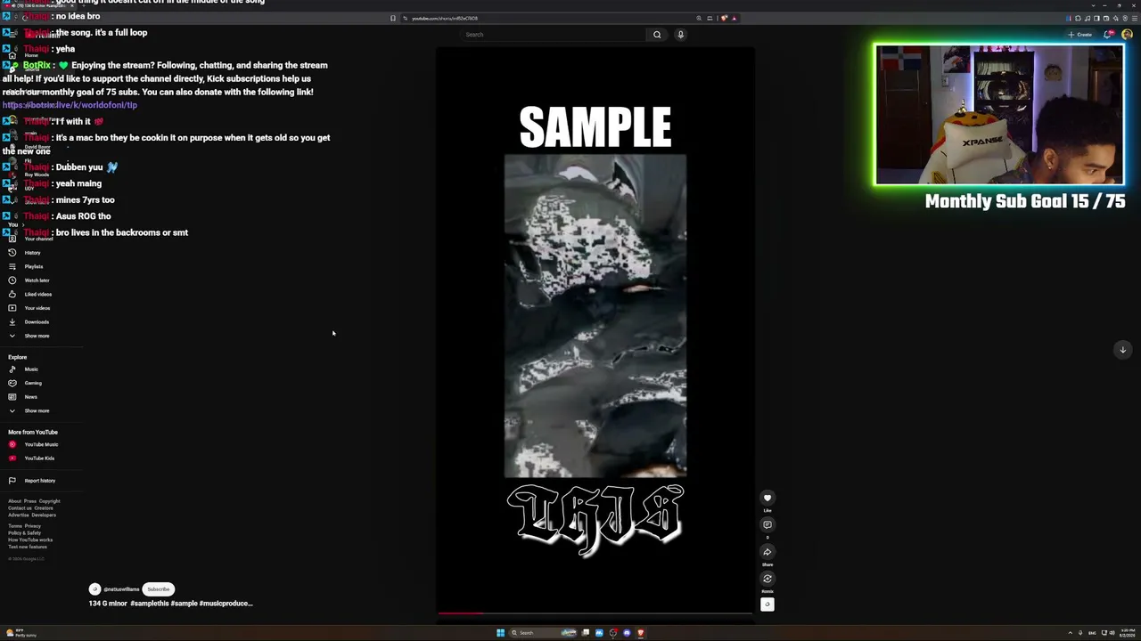The height and width of the screenshot is (641, 1141).
Task: Show hidden system tray icons
Action: point(1070,633)
